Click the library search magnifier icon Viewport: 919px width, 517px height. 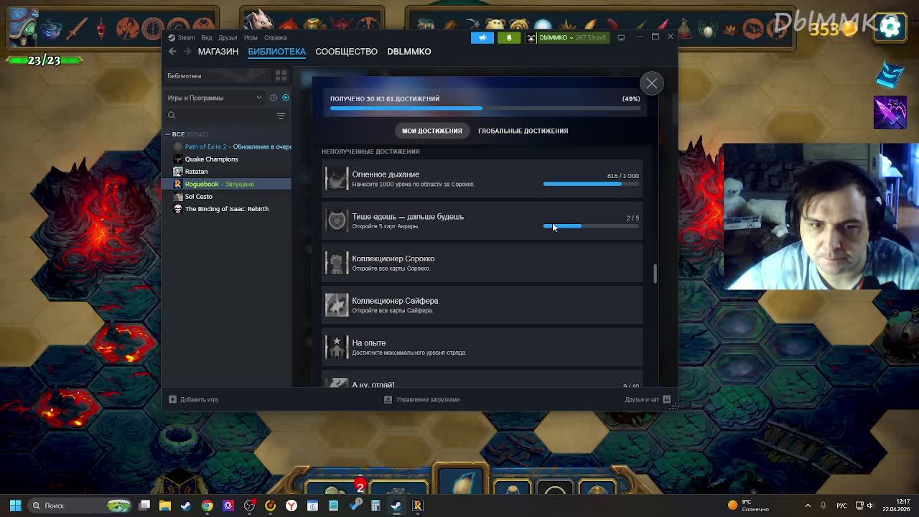pos(172,116)
